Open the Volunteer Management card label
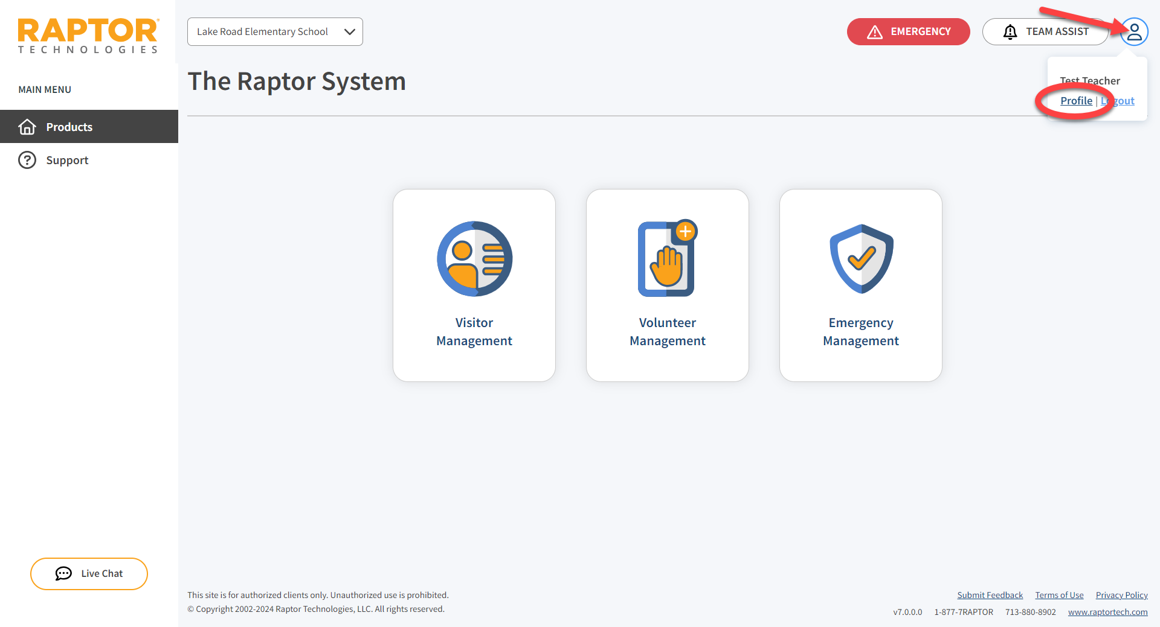The image size is (1160, 627). pyautogui.click(x=668, y=332)
